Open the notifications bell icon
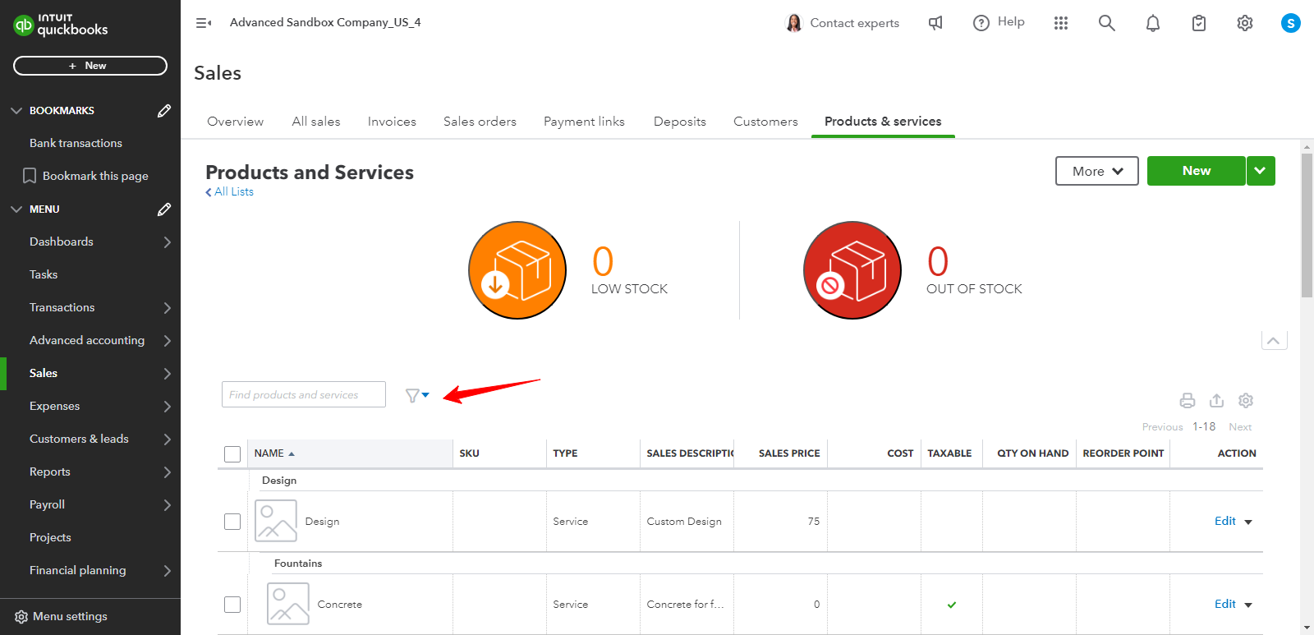The width and height of the screenshot is (1314, 635). 1153,23
